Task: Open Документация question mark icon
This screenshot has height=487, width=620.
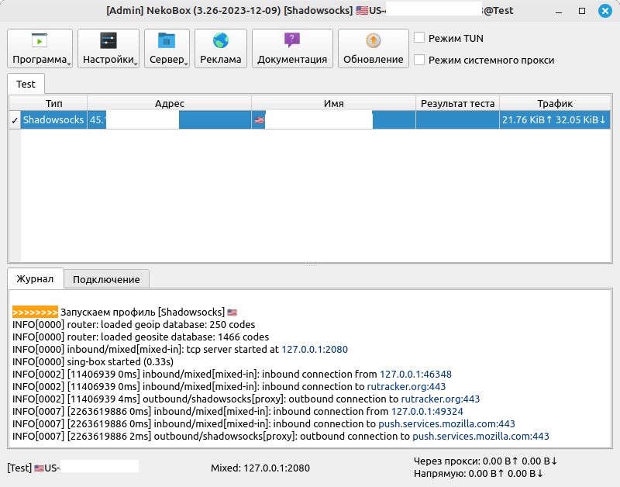Action: [292, 41]
